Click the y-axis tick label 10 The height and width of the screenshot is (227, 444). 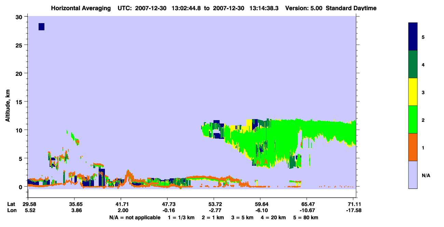19,130
